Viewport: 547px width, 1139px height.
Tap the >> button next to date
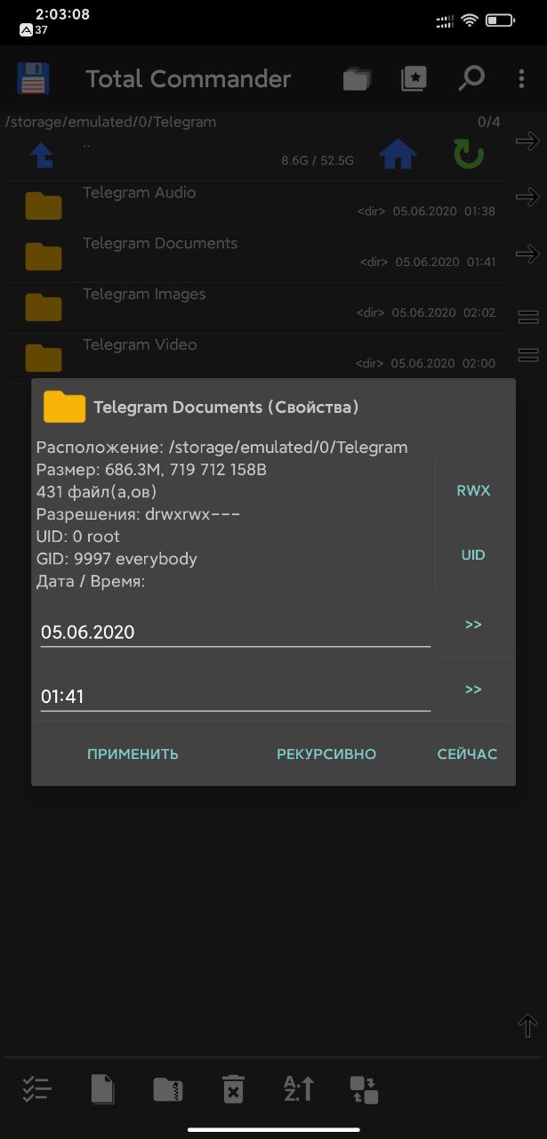(x=473, y=625)
